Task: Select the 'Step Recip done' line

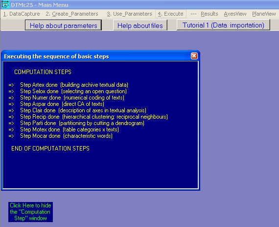Action: (x=88, y=117)
